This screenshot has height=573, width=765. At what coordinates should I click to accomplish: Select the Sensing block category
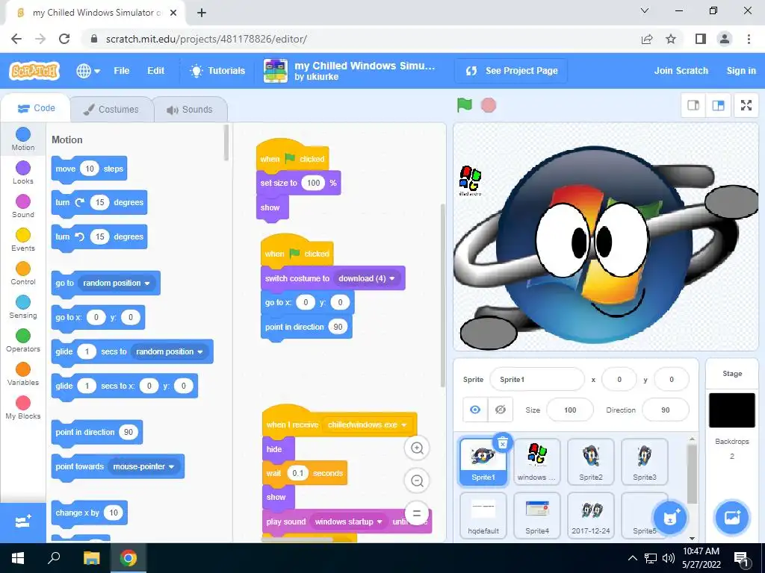click(x=23, y=307)
